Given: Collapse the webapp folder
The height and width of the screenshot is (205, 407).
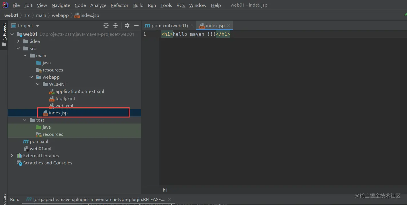Looking at the screenshot, I should tap(32, 77).
